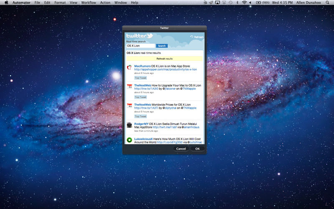Open Spotlight search magnifier

click(327, 3)
